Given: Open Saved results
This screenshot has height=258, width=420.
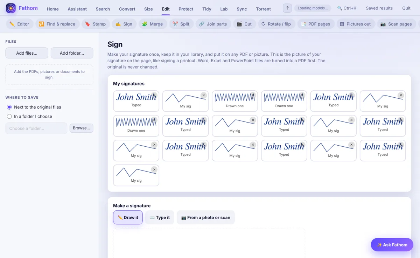Looking at the screenshot, I should pos(379,8).
